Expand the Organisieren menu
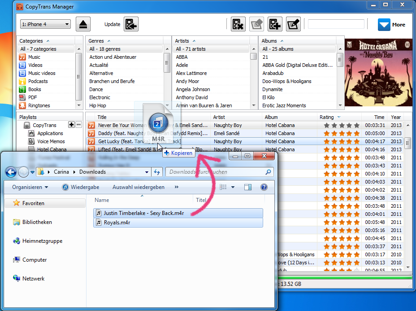This screenshot has height=311, width=416. pyautogui.click(x=30, y=187)
